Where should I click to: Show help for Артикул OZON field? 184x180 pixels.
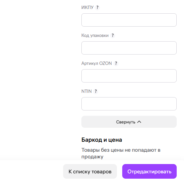tap(116, 63)
